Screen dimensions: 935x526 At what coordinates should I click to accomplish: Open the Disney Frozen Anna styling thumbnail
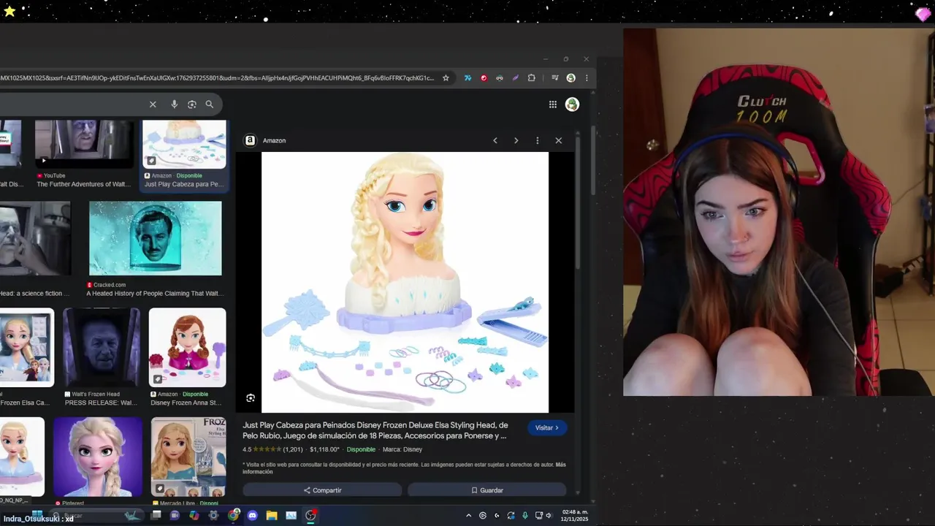[x=187, y=347]
